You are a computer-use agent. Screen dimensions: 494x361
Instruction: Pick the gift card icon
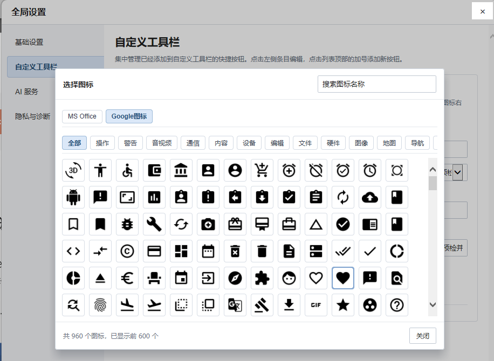tap(235, 224)
